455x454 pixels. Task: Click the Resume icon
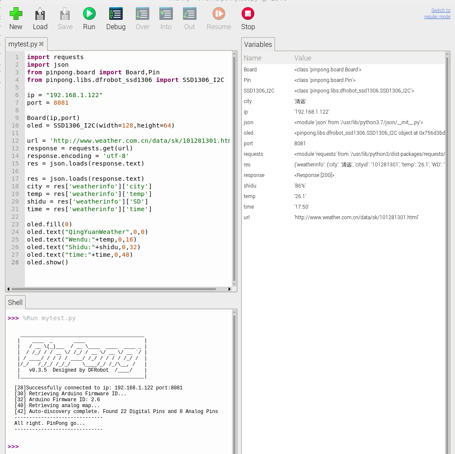coord(219,14)
